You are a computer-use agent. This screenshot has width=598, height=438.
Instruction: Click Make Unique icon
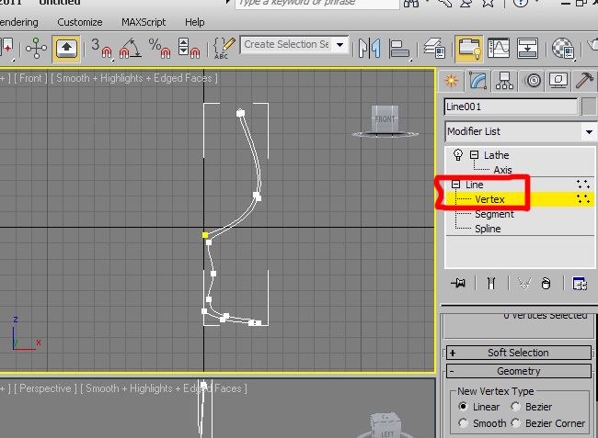pyautogui.click(x=524, y=283)
